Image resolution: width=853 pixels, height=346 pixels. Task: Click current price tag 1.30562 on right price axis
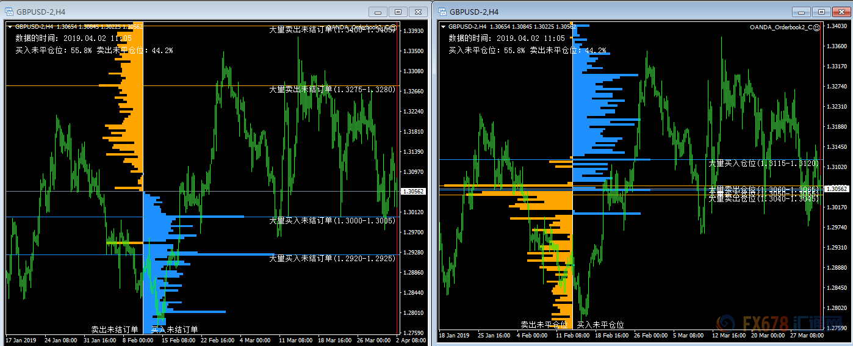[x=835, y=189]
